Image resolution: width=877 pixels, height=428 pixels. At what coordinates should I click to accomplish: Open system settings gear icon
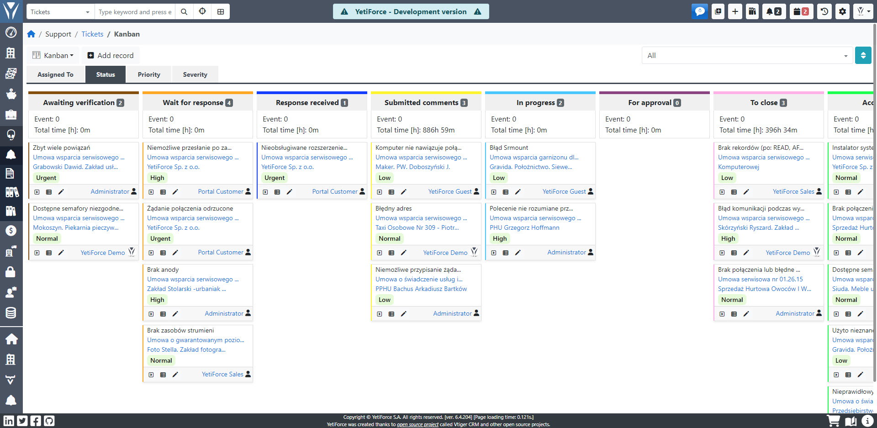pos(842,11)
